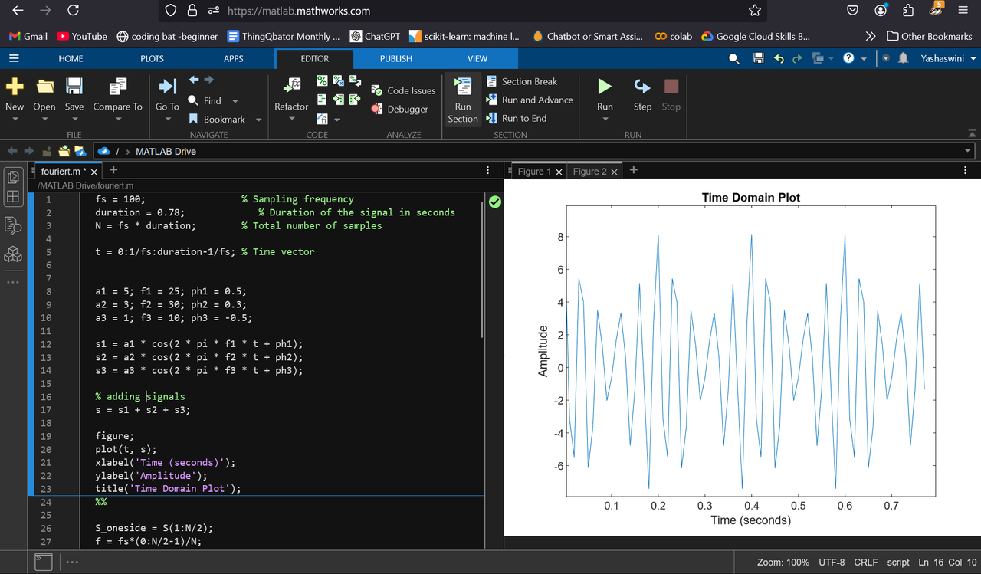The height and width of the screenshot is (574, 981).
Task: Click the Smart indent icon
Action: point(322,100)
